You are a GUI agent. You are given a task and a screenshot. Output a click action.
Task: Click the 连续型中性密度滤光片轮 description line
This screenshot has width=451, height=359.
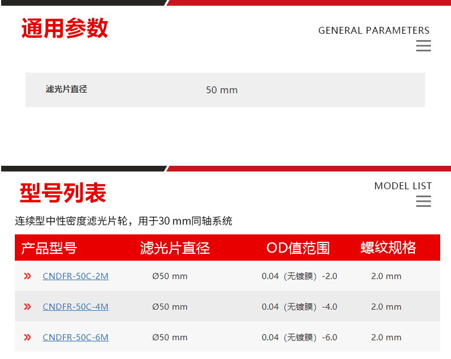pos(123,221)
